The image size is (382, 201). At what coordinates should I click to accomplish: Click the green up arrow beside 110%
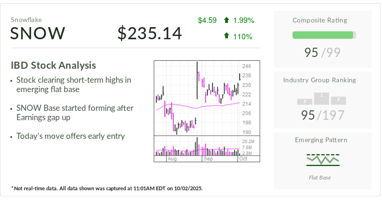click(x=227, y=36)
